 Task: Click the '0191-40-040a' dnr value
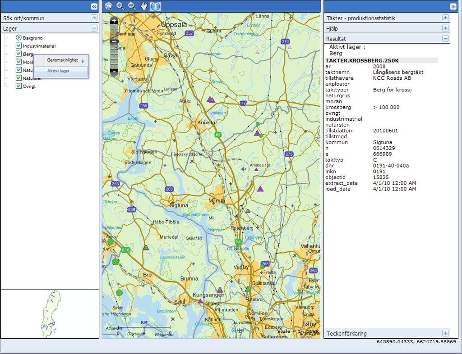pyautogui.click(x=391, y=166)
